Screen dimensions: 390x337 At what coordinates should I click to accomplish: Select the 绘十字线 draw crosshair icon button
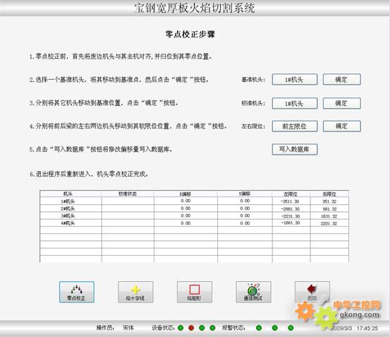(x=135, y=292)
